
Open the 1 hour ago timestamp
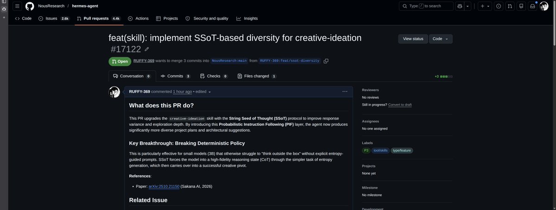[183, 92]
